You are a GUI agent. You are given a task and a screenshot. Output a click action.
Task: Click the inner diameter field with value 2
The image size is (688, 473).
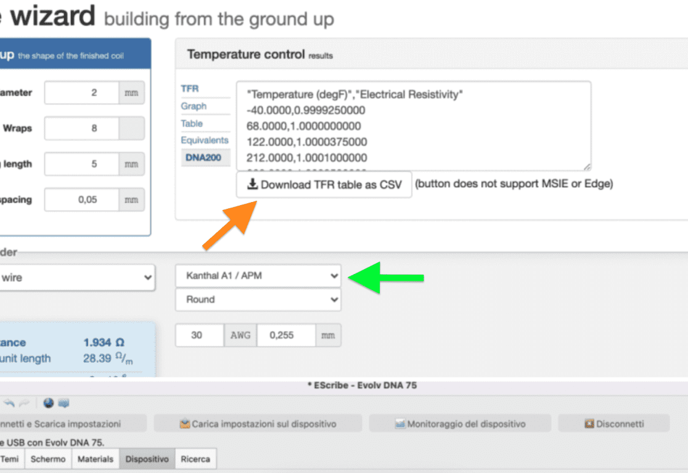point(81,92)
